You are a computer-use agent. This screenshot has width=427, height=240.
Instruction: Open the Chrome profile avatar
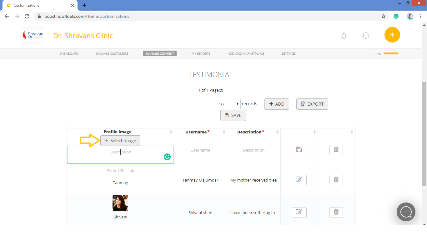pyautogui.click(x=410, y=16)
